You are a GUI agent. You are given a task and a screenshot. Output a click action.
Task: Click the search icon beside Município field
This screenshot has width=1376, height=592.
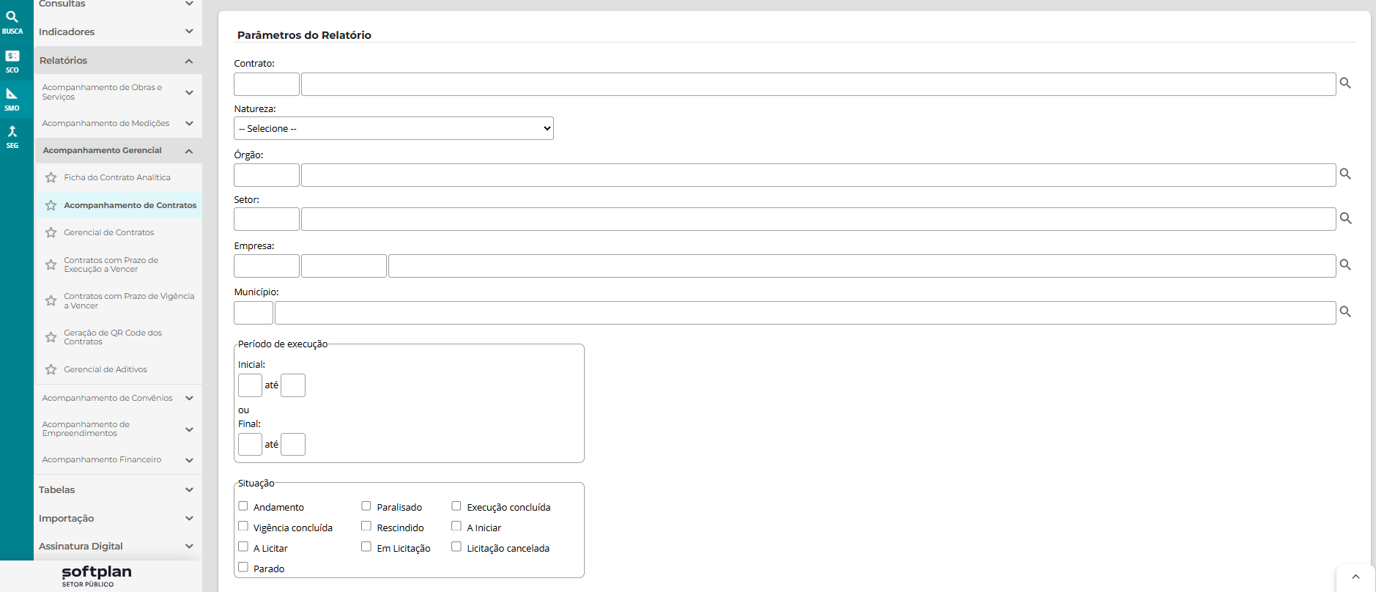(x=1345, y=312)
